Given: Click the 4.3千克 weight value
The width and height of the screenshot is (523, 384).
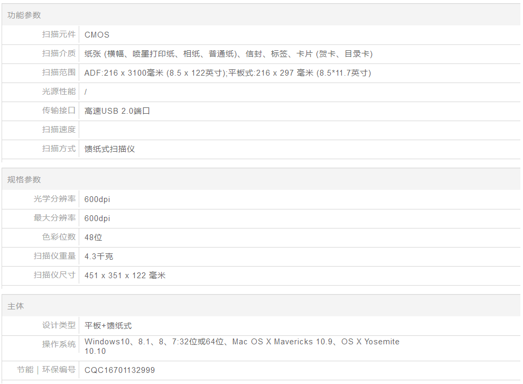Looking at the screenshot, I should coord(99,257).
